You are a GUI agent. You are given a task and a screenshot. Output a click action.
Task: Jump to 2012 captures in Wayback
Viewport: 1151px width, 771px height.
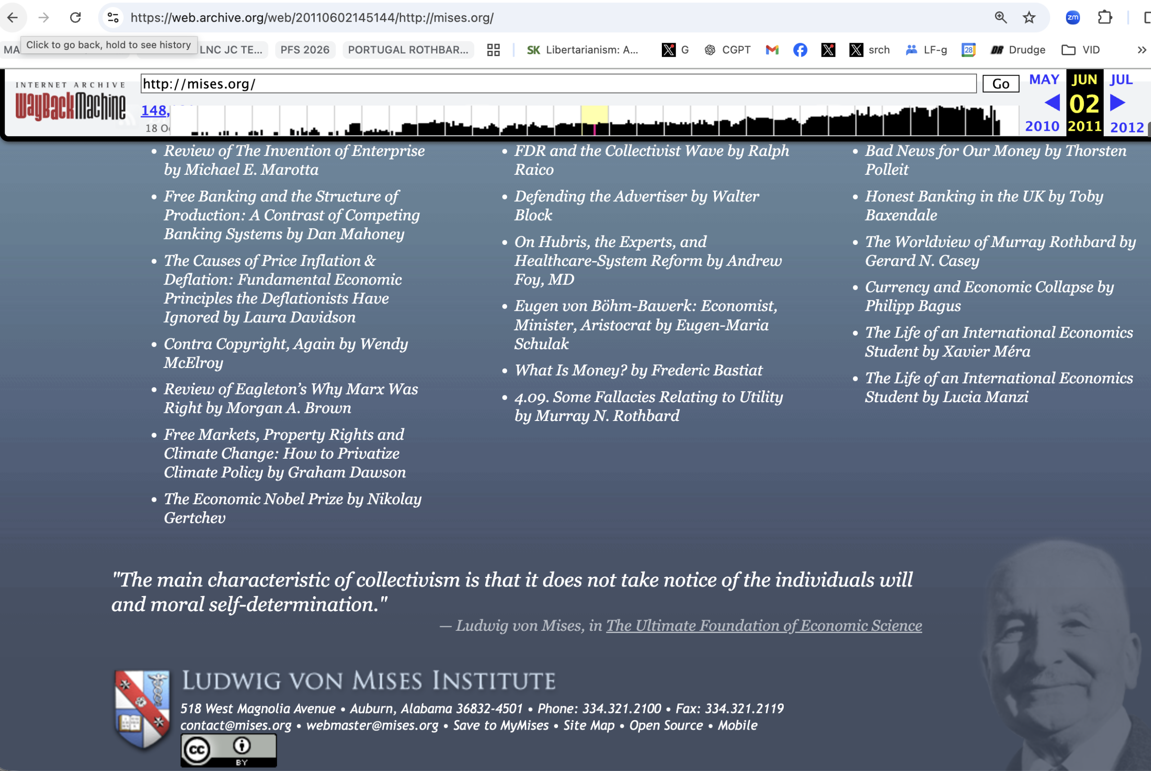point(1126,127)
